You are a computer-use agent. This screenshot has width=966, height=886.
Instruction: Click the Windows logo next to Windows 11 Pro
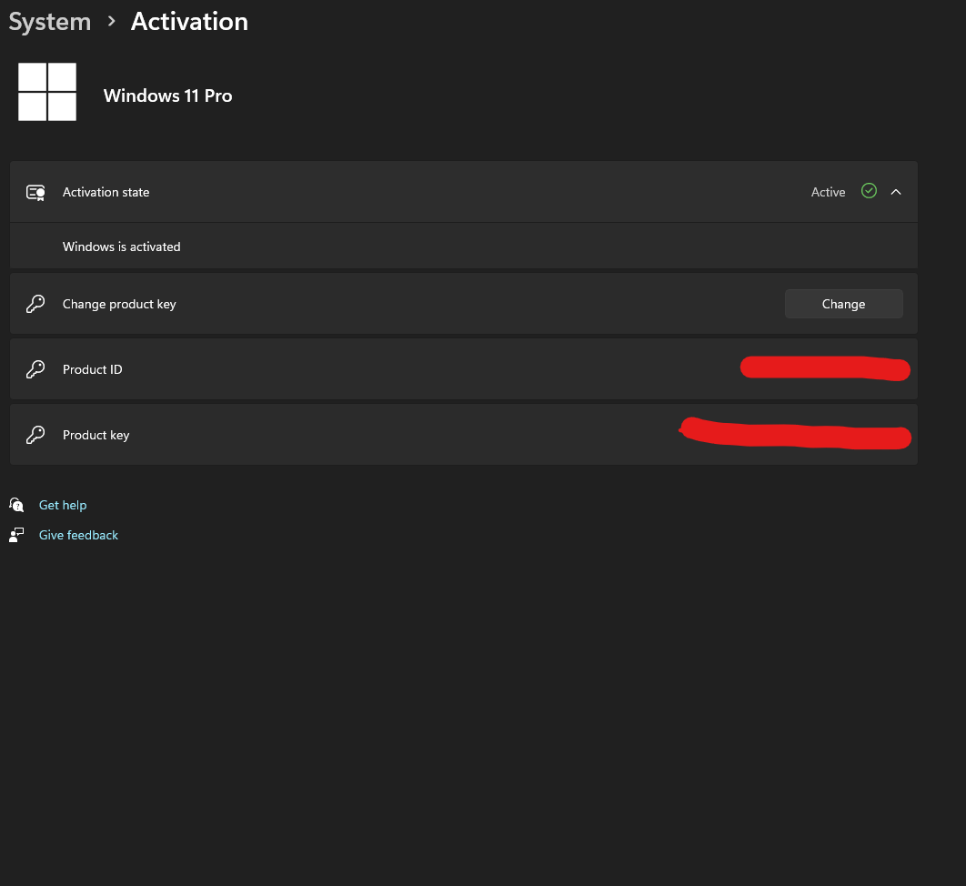click(x=47, y=92)
